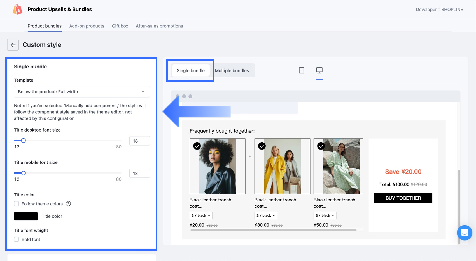Screen dimensions: 476x261
Task: Switch preview to mobile device icon
Action: click(x=301, y=70)
